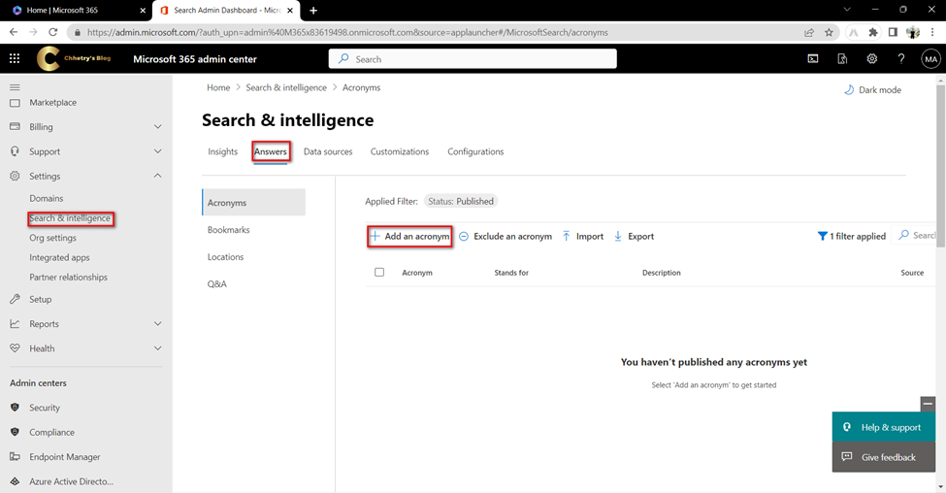
Task: Open Integrated apps in sidebar
Action: [x=60, y=257]
